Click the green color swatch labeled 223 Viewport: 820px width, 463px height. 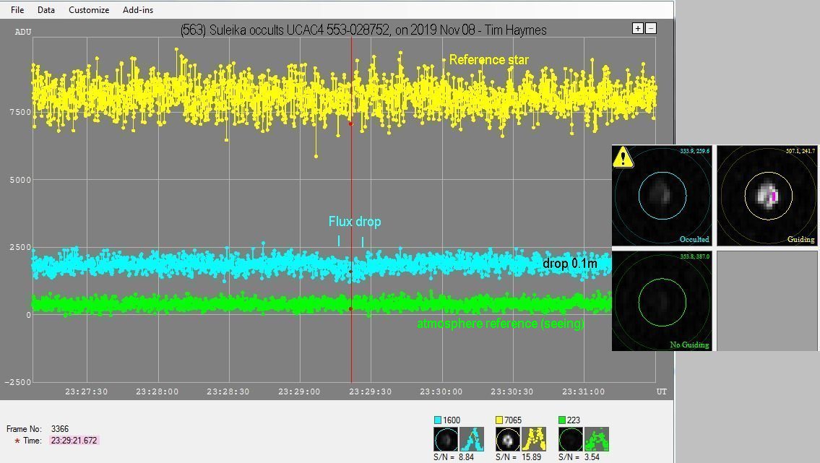pos(563,420)
